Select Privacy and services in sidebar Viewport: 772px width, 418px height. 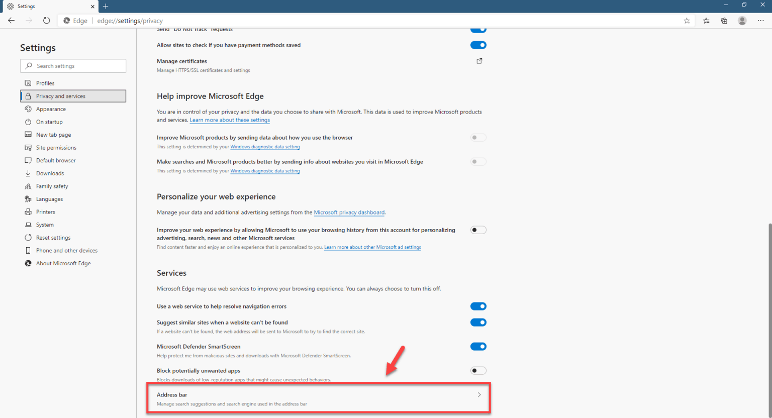[73, 95]
